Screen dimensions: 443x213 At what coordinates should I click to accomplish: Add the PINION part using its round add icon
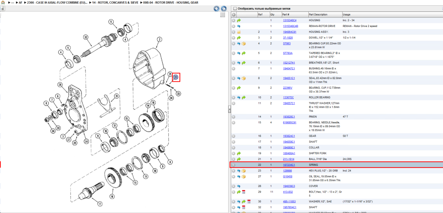[233, 117]
